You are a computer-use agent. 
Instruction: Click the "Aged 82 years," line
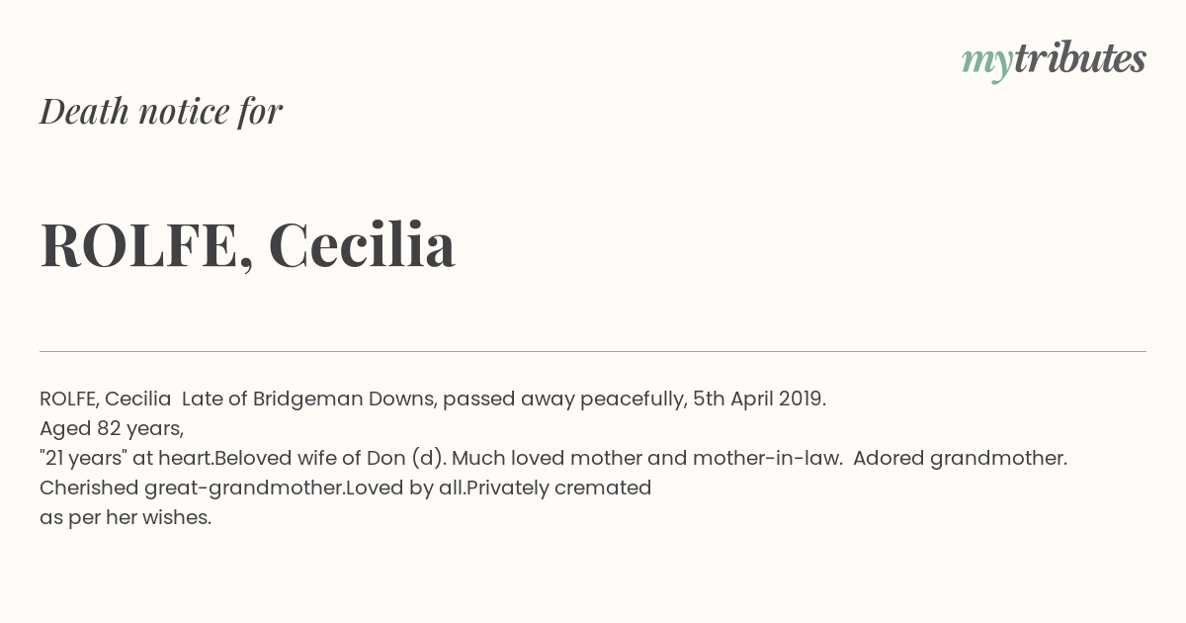tap(112, 428)
